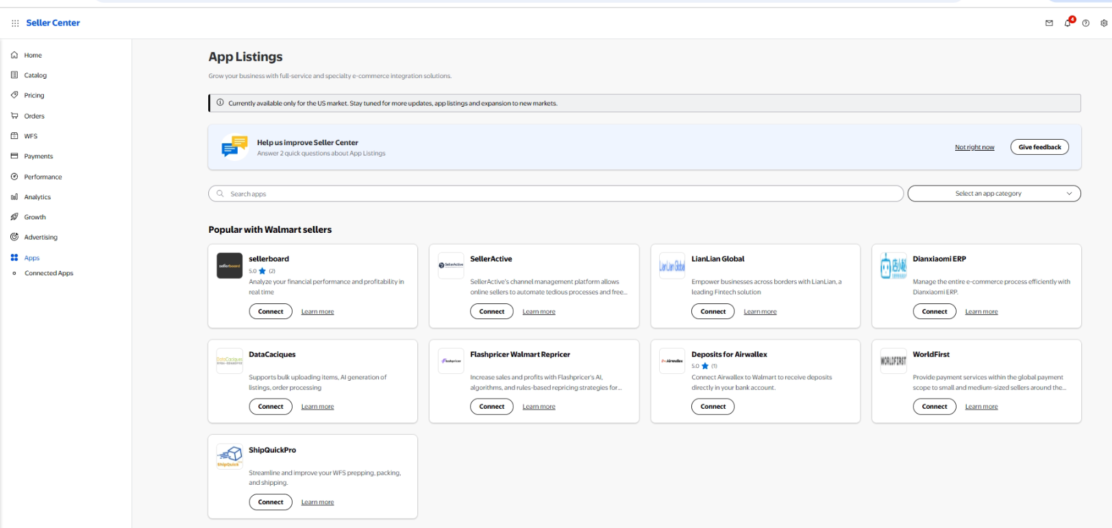Click the DataCaciques app logo
Screen dimensions: 1112x528
[x=230, y=361]
